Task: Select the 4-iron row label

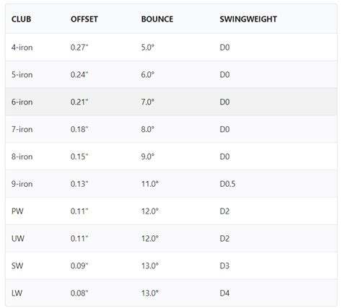Action: pyautogui.click(x=22, y=48)
